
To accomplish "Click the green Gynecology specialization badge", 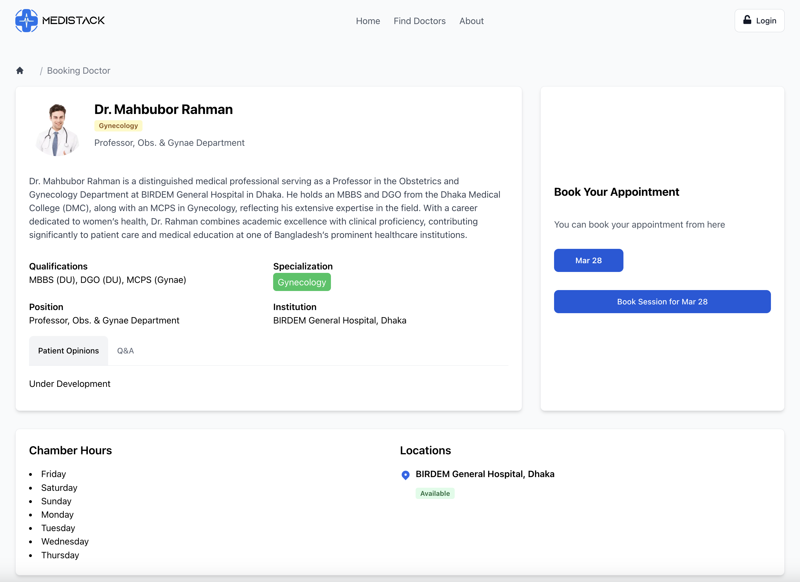I will [302, 282].
